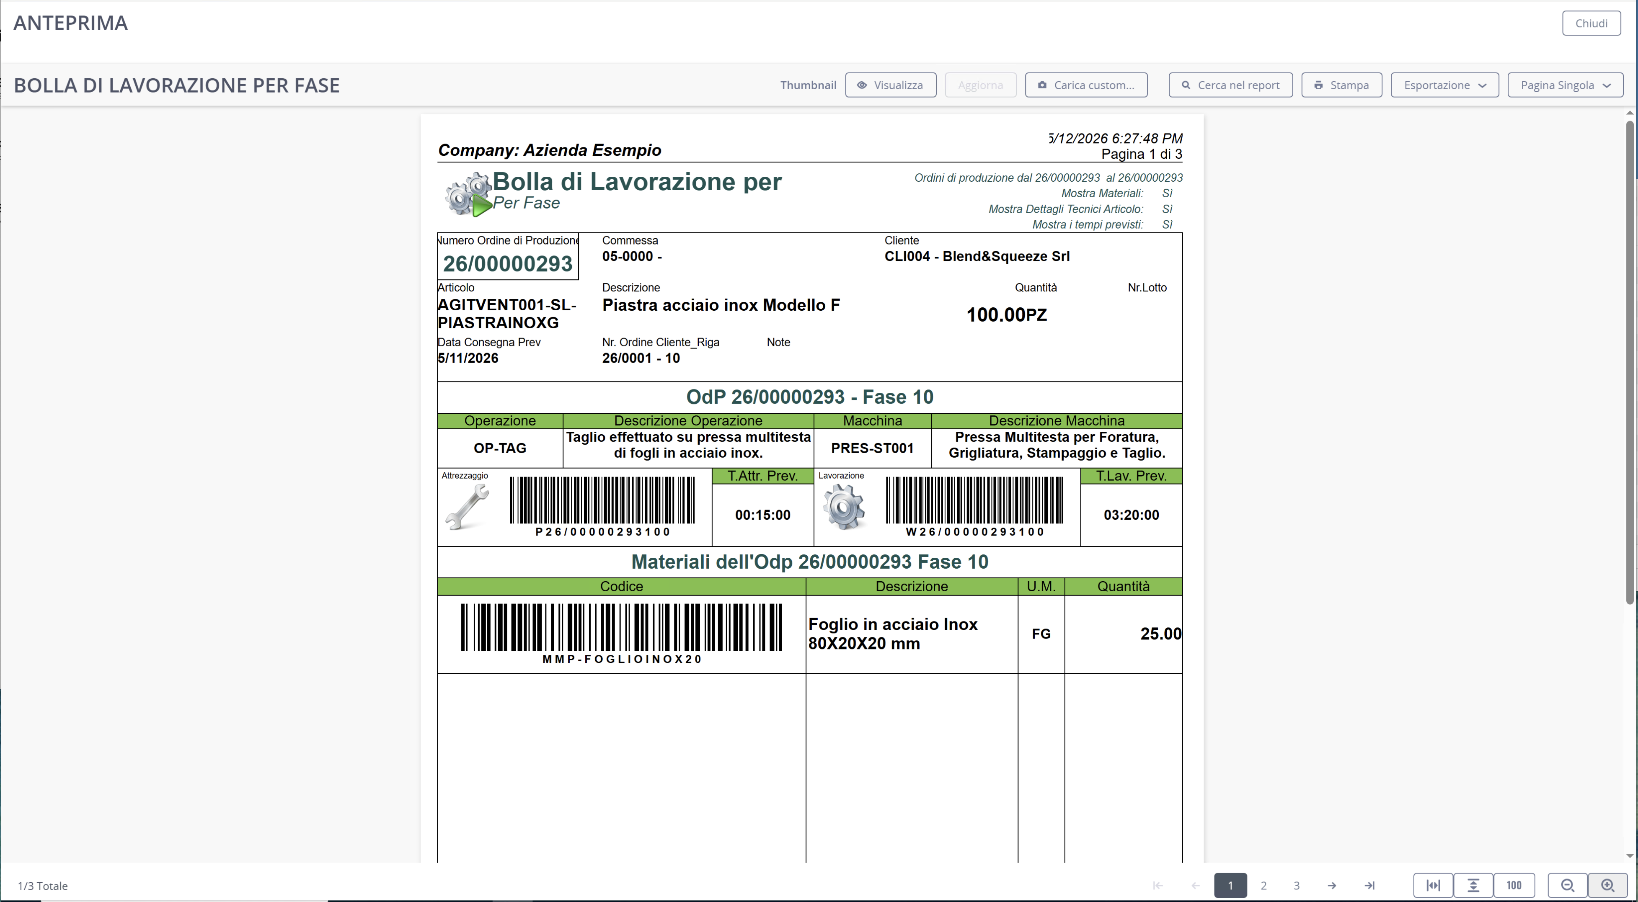
Task: Toggle the Thumbnail label option
Action: pos(808,85)
